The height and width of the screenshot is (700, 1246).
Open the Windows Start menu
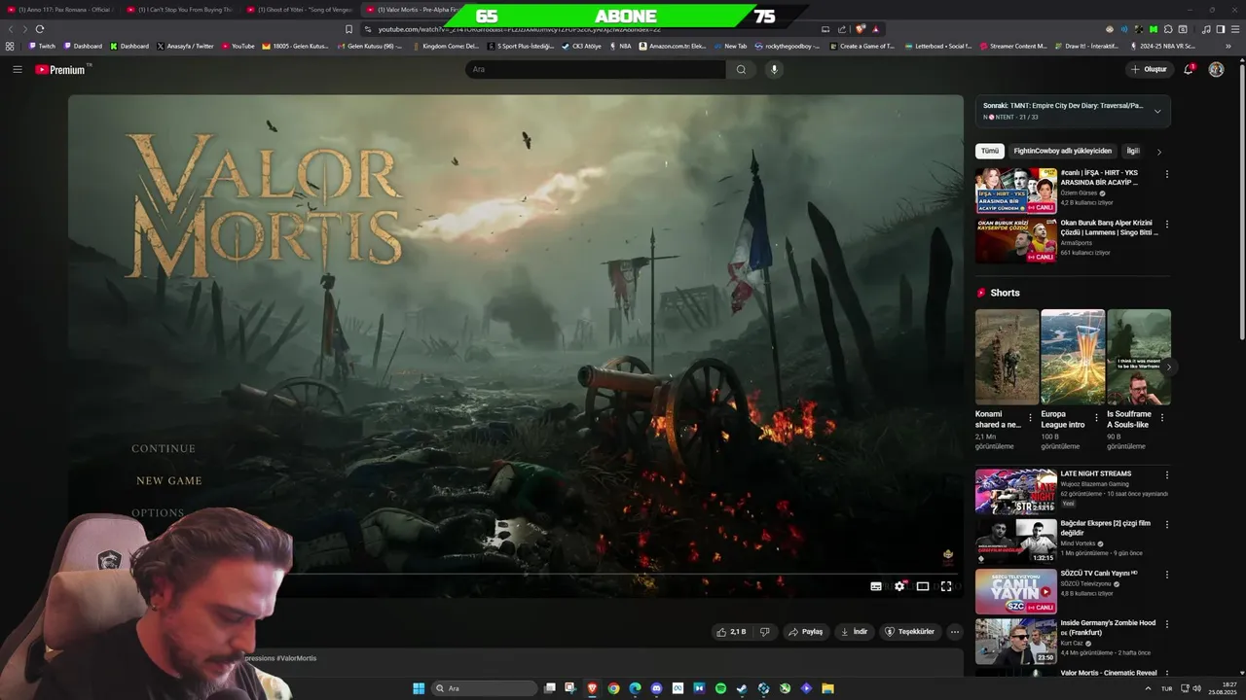coord(419,688)
